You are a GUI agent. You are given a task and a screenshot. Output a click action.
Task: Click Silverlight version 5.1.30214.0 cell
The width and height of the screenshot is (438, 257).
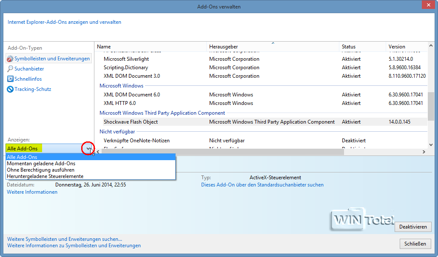pyautogui.click(x=401, y=59)
